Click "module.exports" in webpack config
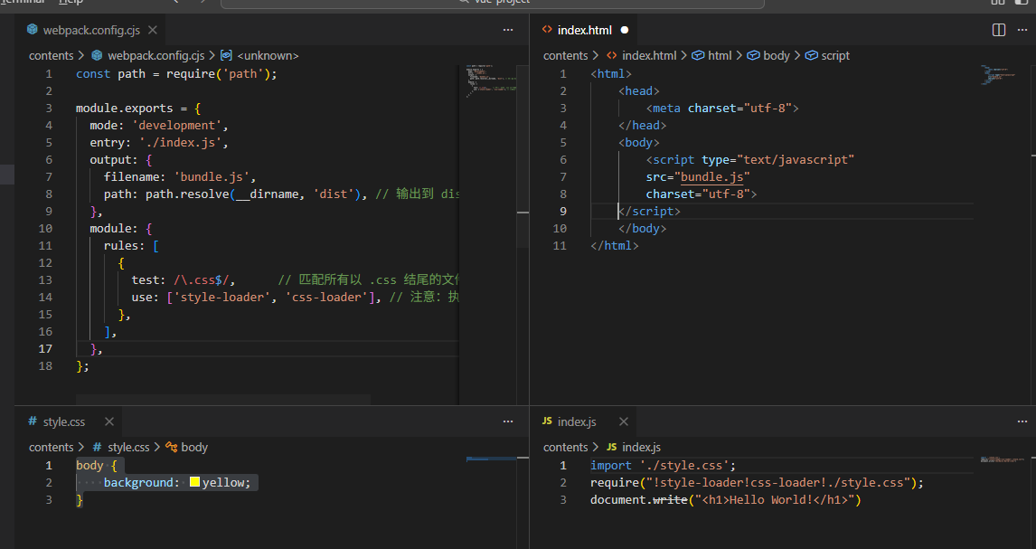 pyautogui.click(x=124, y=109)
